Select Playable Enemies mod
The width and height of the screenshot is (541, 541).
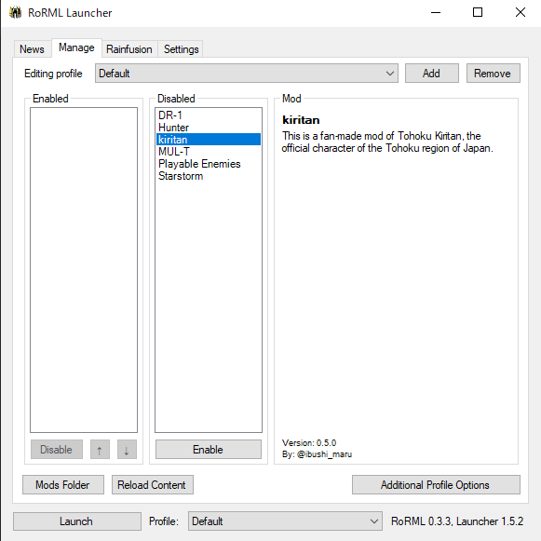209,164
